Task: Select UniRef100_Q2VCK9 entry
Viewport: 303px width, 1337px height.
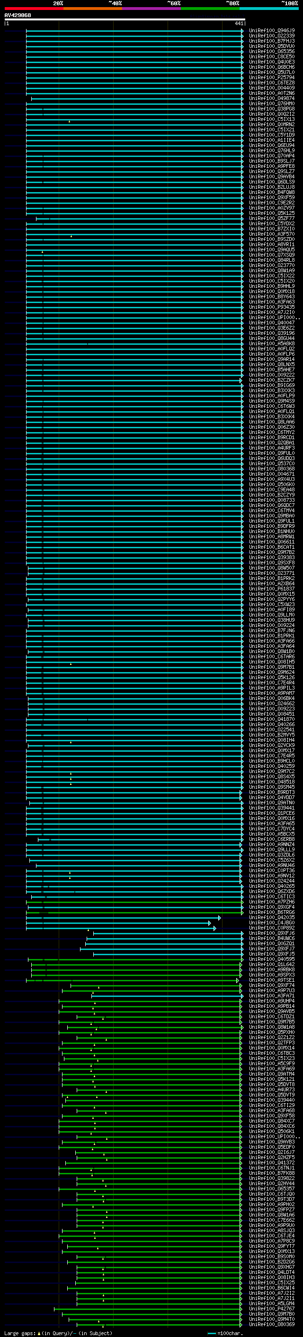Action: tap(271, 745)
